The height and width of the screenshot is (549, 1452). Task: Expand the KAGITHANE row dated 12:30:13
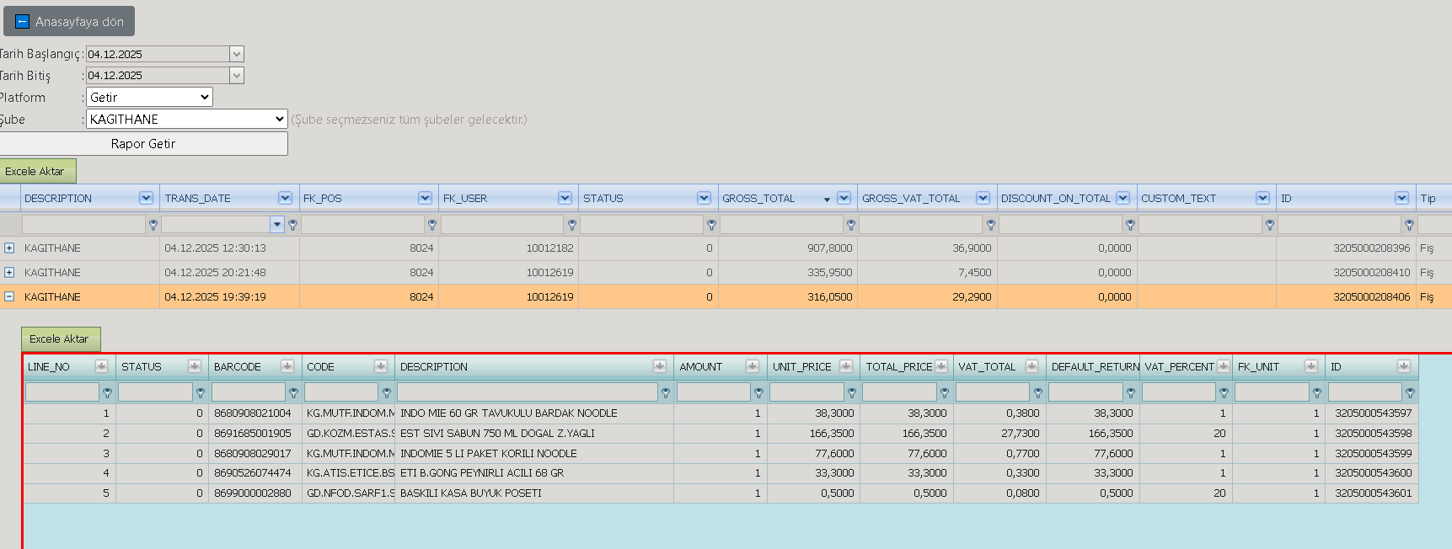tap(9, 248)
